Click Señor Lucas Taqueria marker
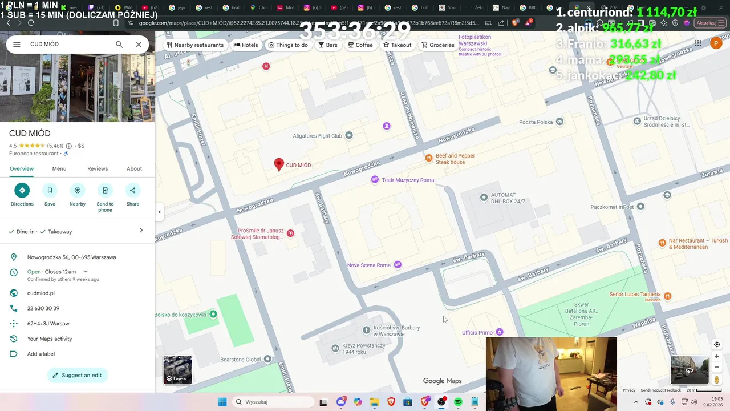The width and height of the screenshot is (730, 411). tap(668, 296)
